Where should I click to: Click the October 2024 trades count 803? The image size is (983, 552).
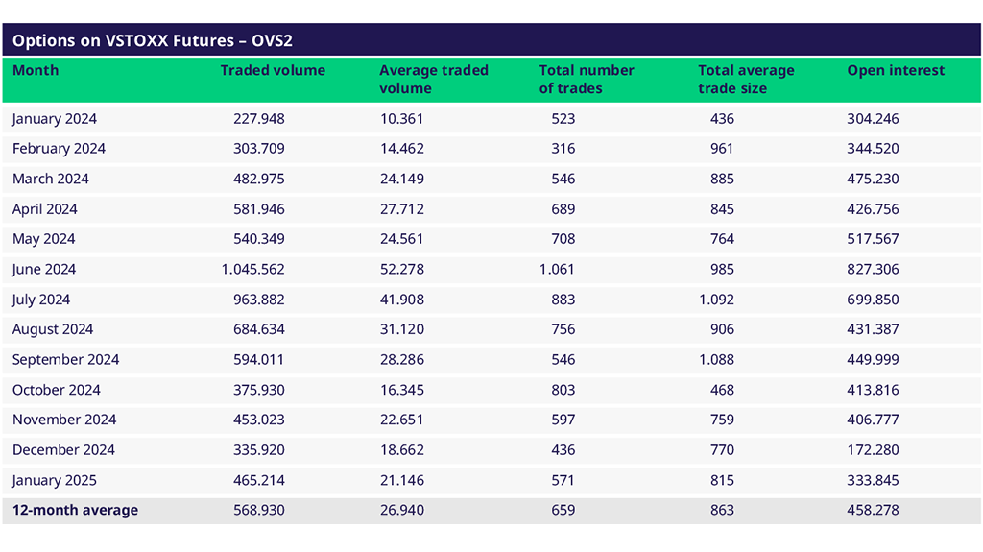pos(563,390)
